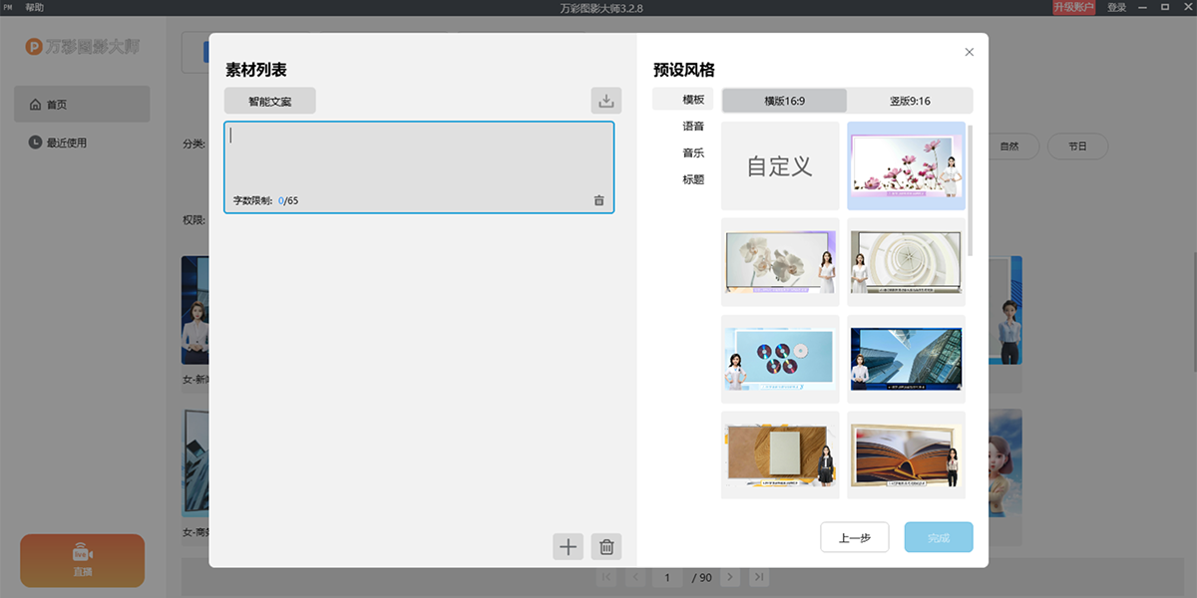1197x598 pixels.
Task: Choose the 自定义 custom template
Action: click(780, 166)
